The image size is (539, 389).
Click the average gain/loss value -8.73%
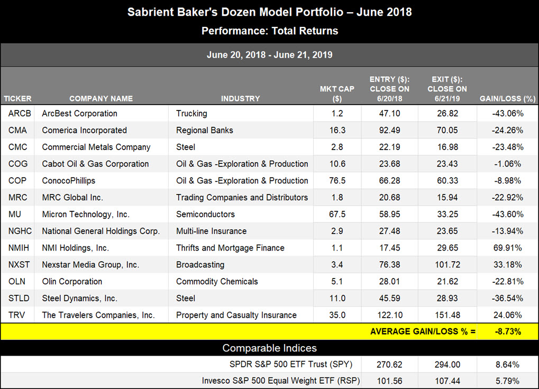point(508,332)
